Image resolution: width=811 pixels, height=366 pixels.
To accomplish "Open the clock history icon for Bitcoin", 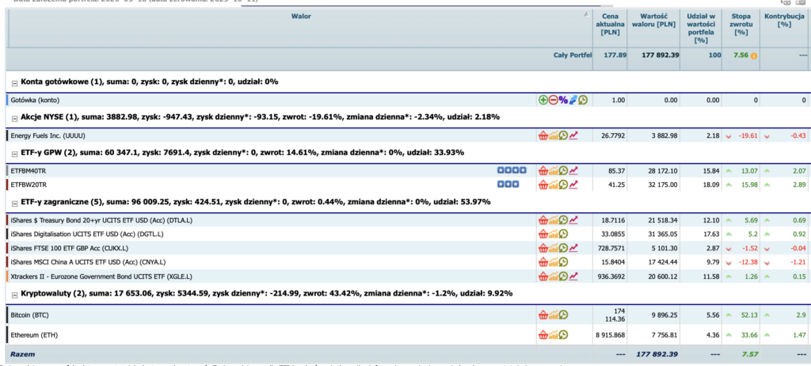I will [x=563, y=314].
